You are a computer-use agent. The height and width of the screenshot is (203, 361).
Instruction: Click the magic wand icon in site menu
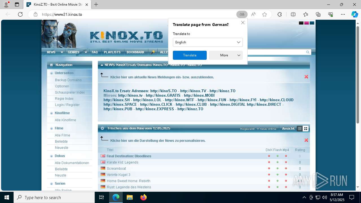click(153, 52)
